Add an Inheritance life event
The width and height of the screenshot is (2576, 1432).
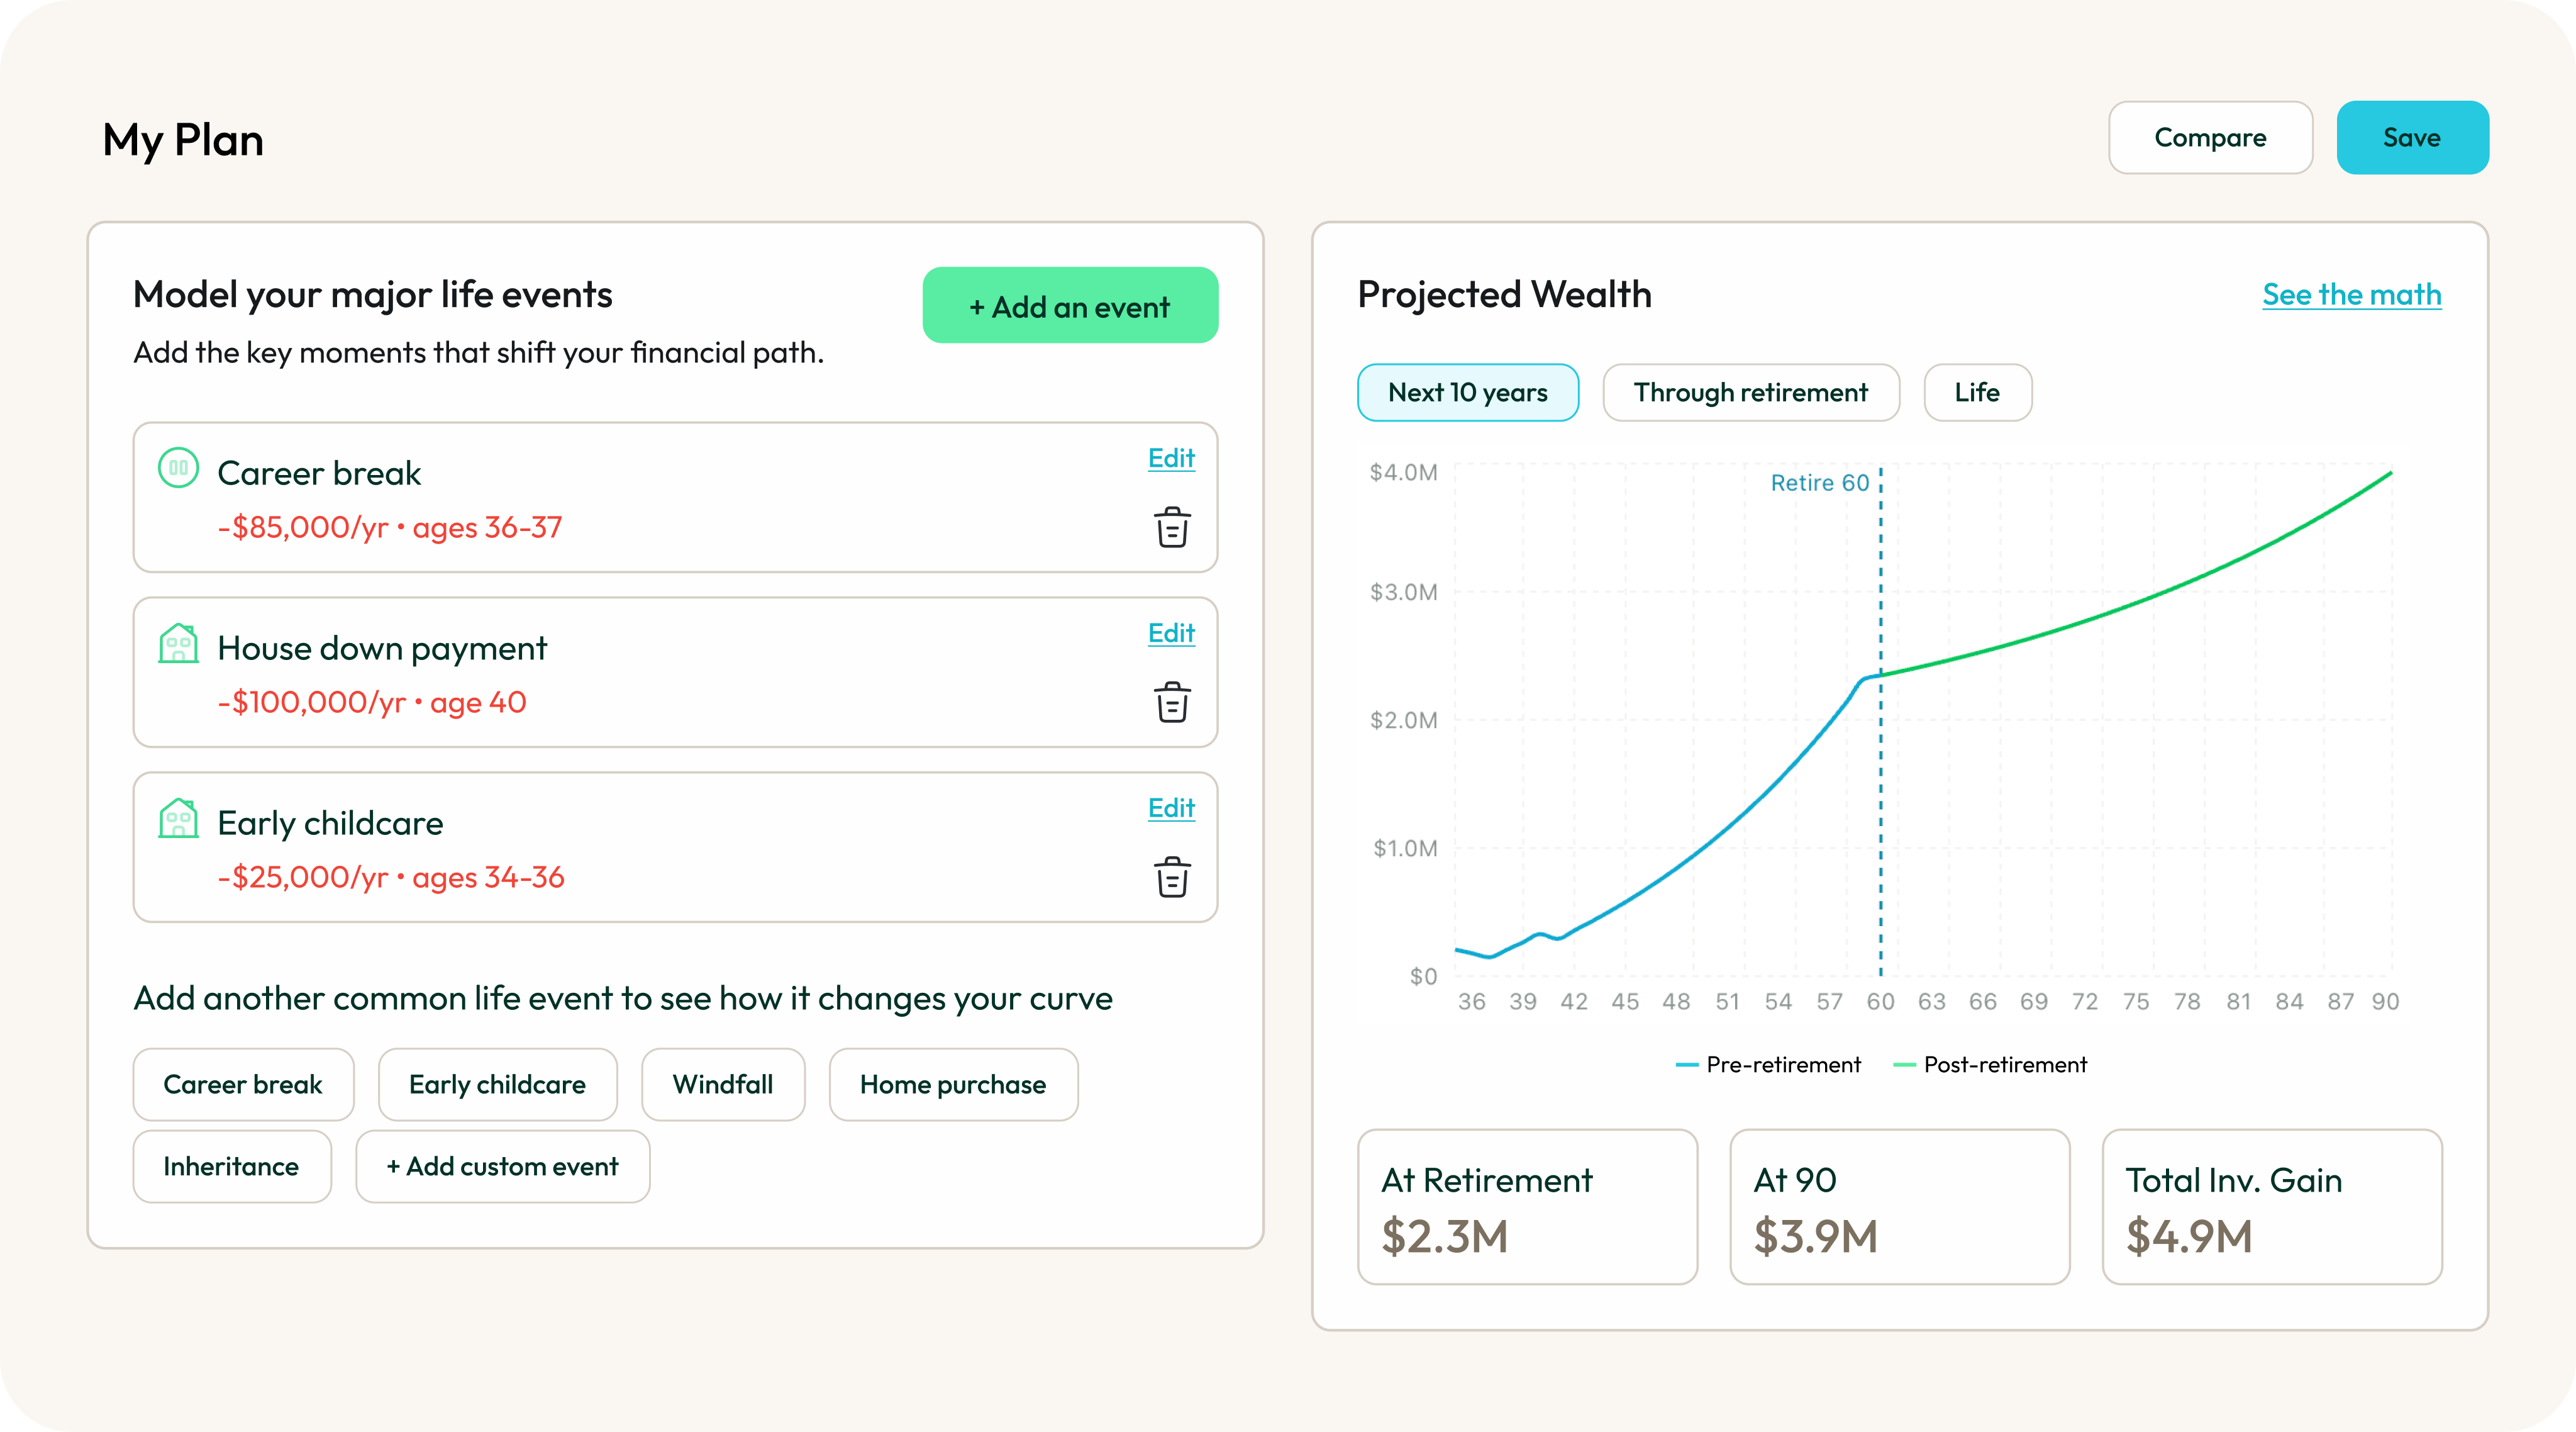coord(231,1166)
